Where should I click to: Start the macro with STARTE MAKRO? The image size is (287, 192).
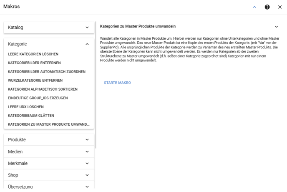[117, 83]
